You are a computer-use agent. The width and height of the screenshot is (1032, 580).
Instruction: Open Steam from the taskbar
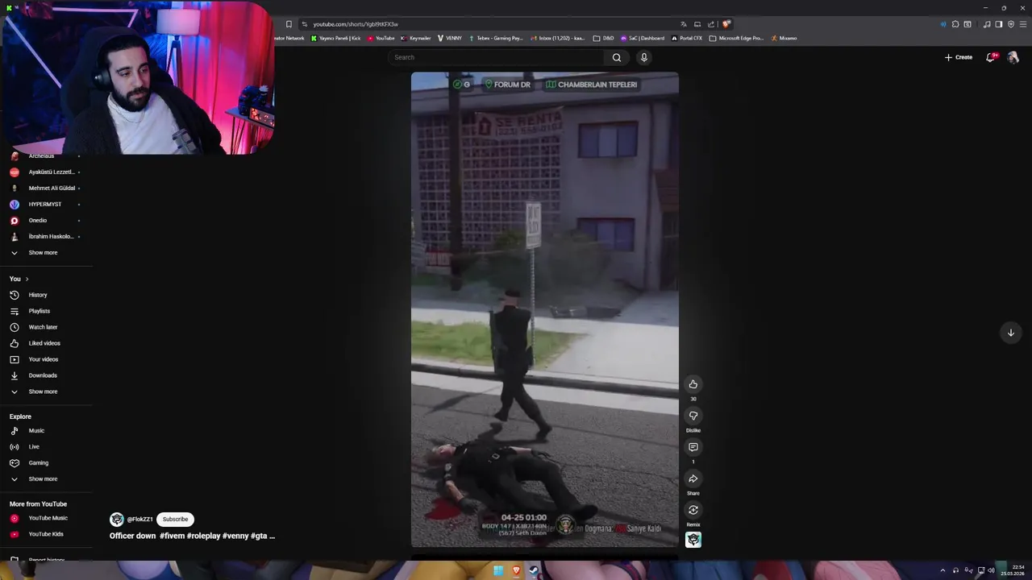click(x=534, y=571)
